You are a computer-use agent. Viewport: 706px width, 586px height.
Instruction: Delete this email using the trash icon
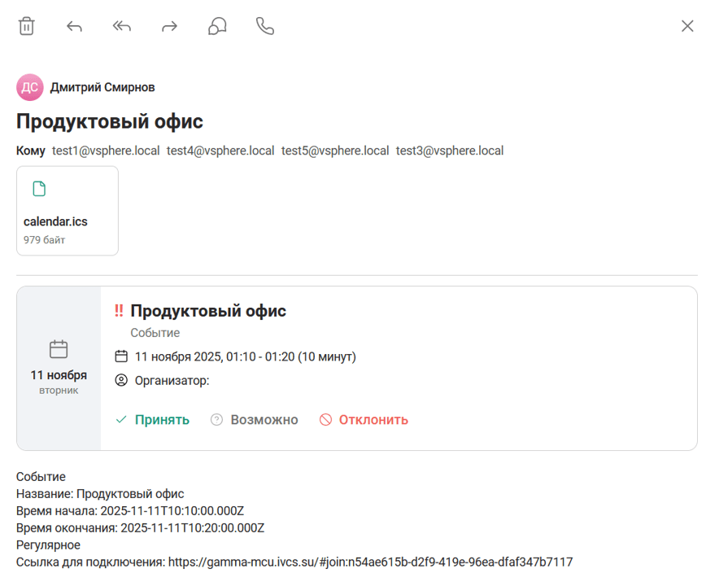pyautogui.click(x=27, y=26)
